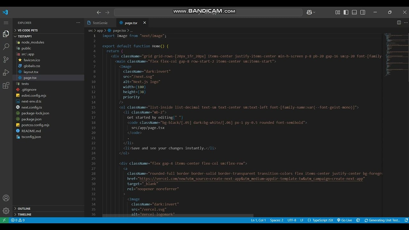Switch to the TestGenie tab
Screen dimensions: 409x230
pos(100,23)
